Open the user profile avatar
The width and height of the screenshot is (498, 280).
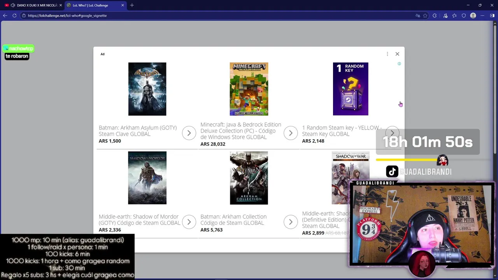473,16
